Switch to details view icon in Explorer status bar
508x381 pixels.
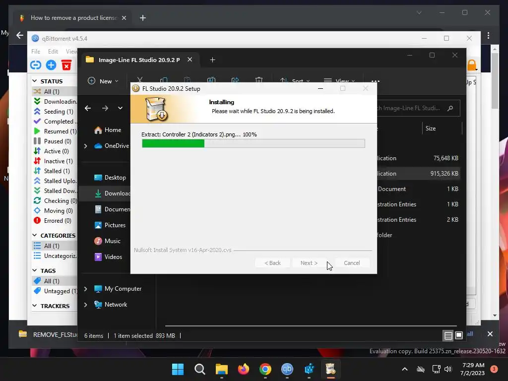(x=448, y=336)
